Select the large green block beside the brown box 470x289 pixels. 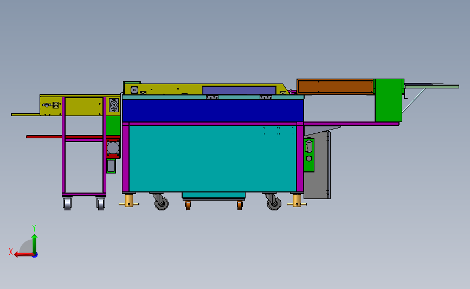[x=389, y=100]
